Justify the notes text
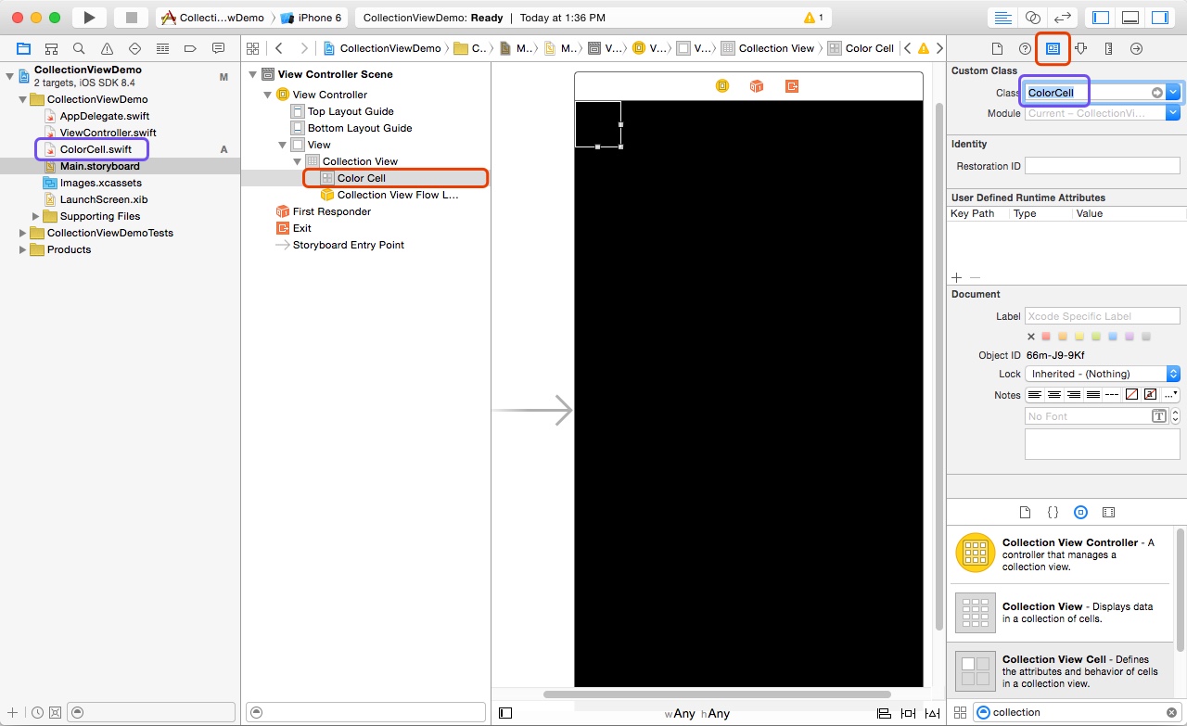 1092,394
